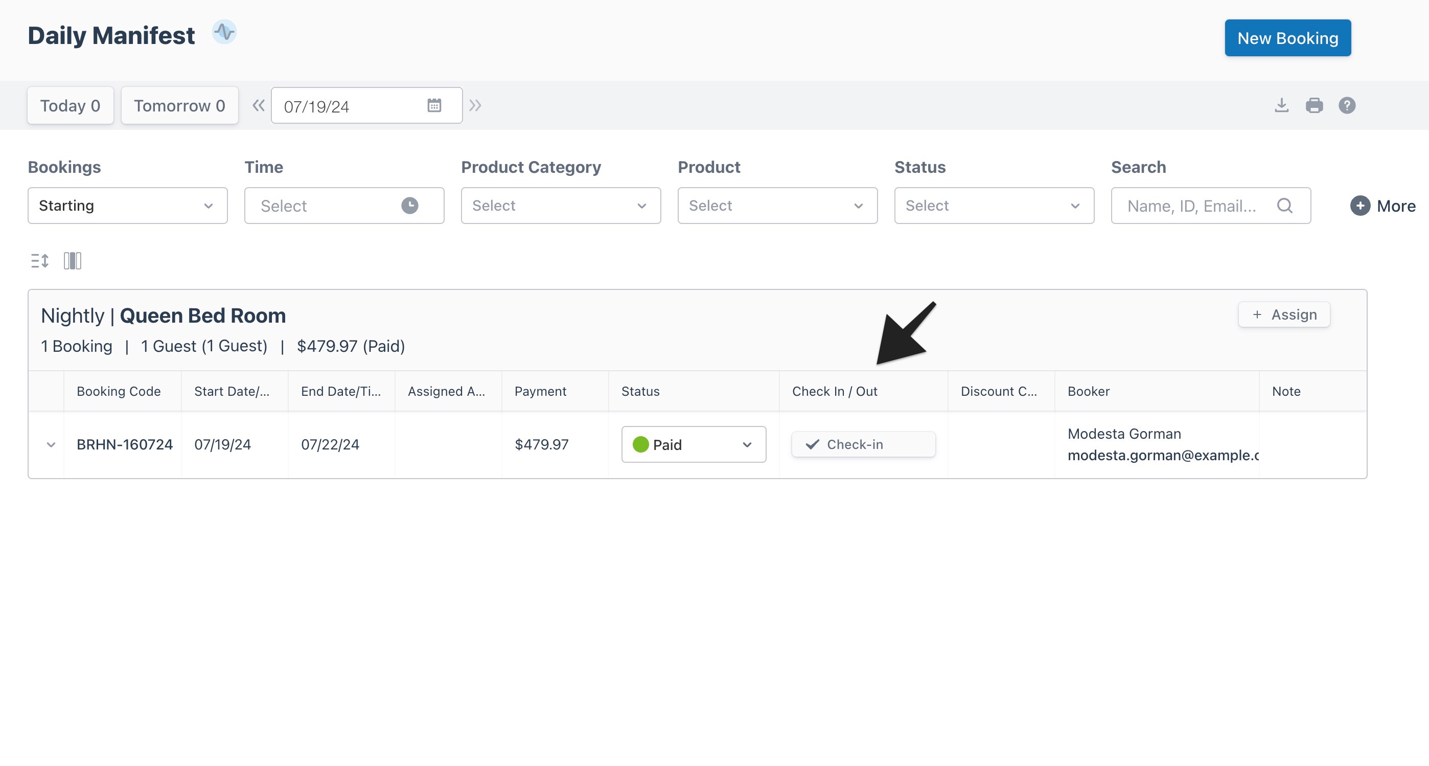Image resolution: width=1429 pixels, height=766 pixels.
Task: Open the Time select field
Action: click(x=344, y=206)
